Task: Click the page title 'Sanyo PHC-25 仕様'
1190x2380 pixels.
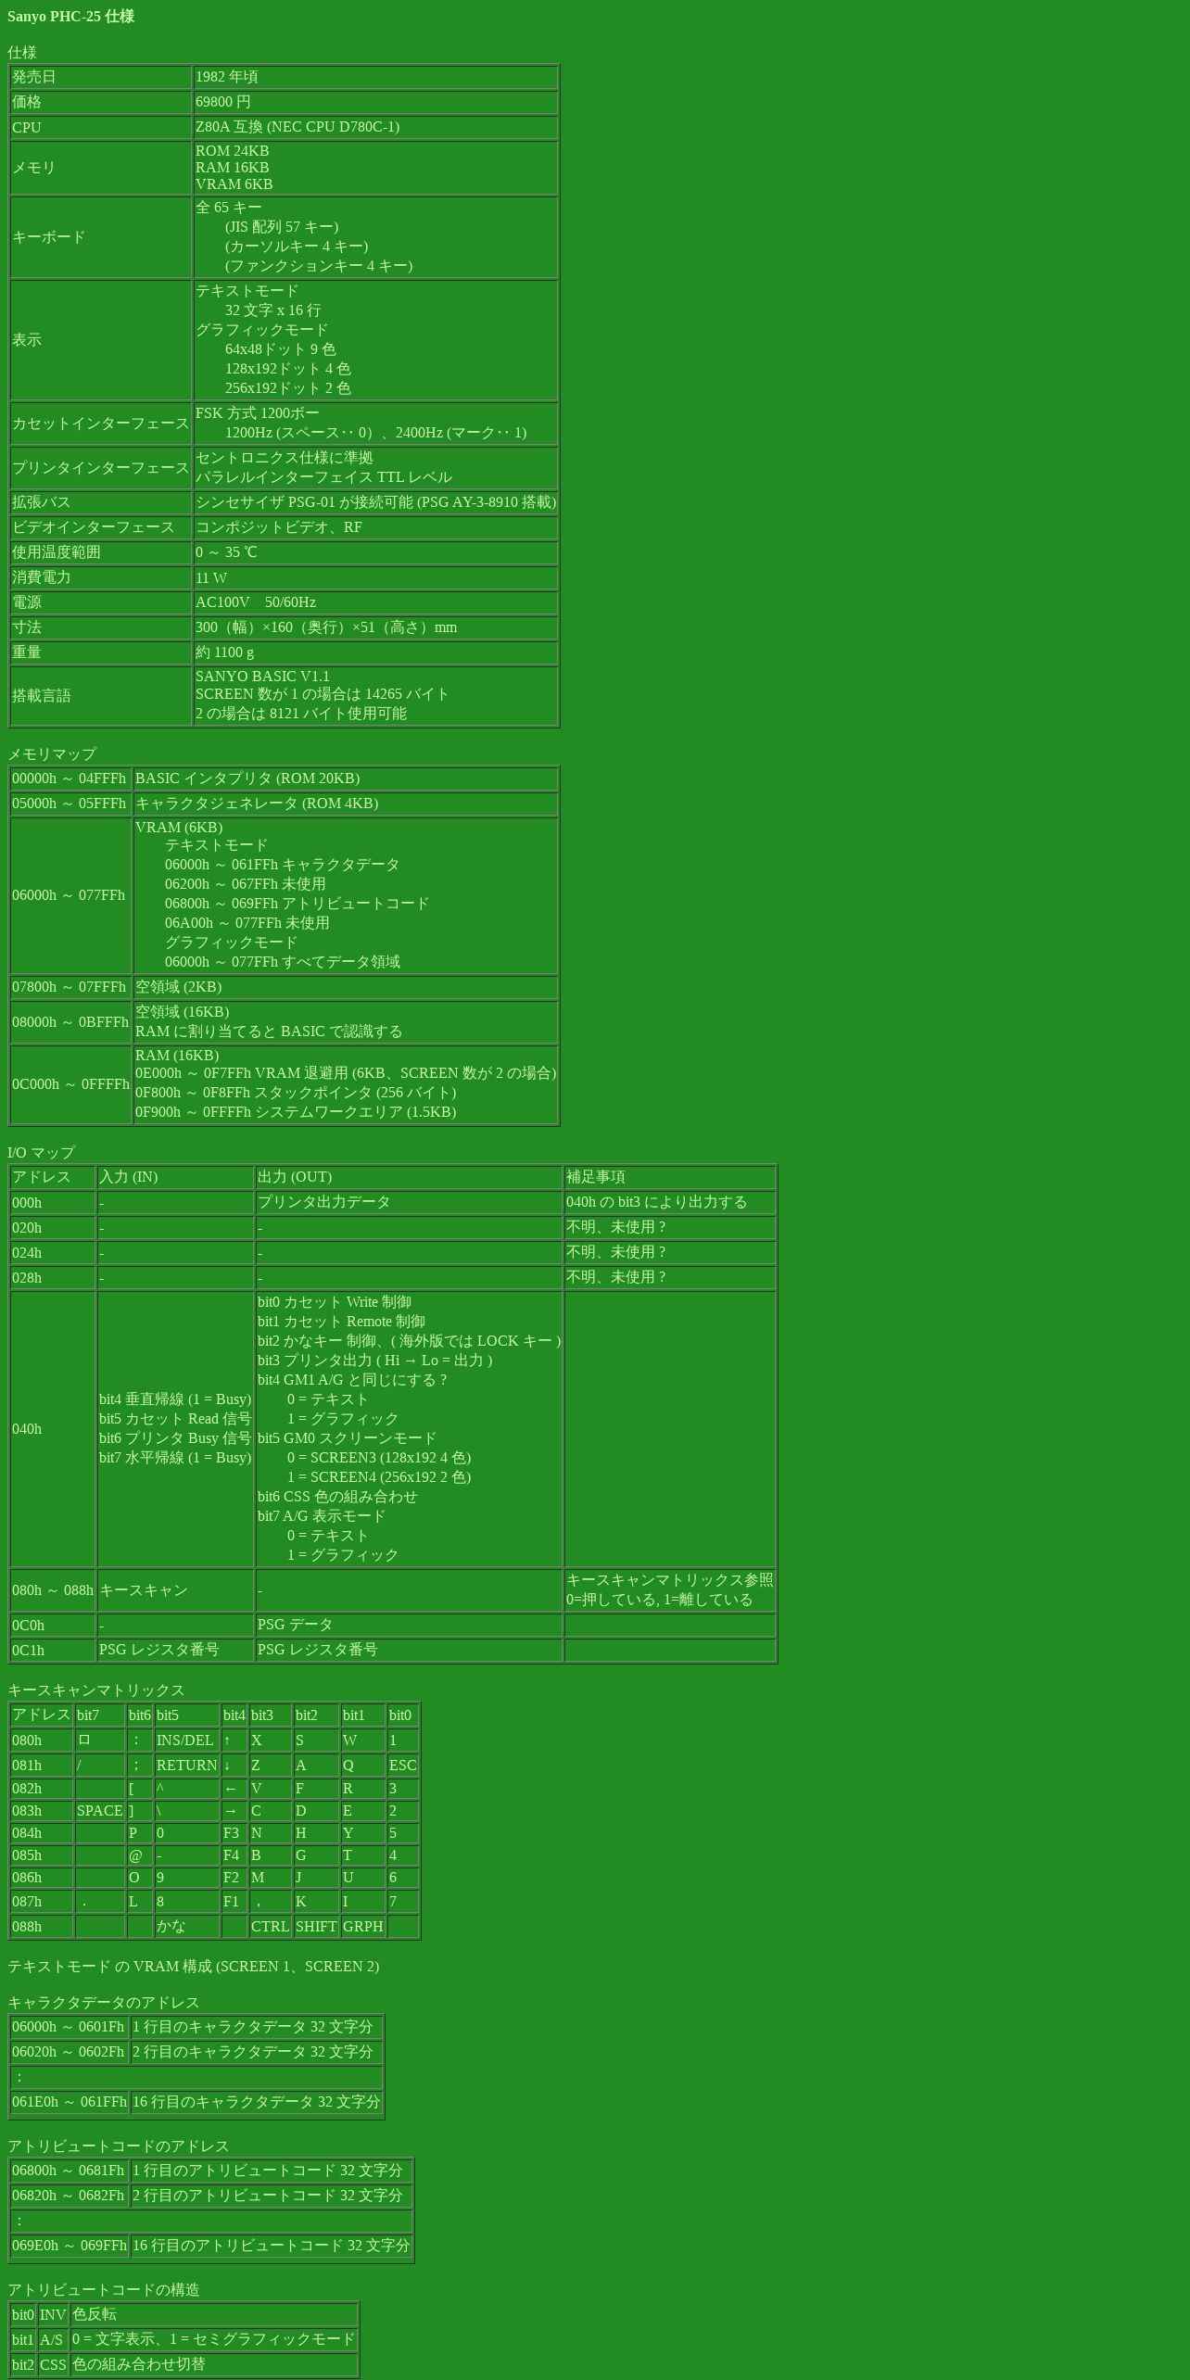Action: (x=70, y=16)
